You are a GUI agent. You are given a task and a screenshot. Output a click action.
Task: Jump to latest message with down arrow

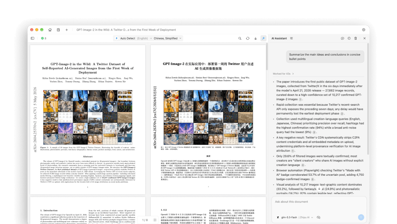[x=319, y=189]
